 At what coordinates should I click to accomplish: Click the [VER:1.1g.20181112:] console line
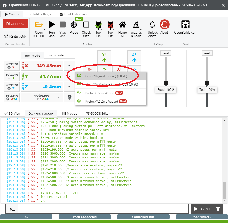(x=42, y=193)
